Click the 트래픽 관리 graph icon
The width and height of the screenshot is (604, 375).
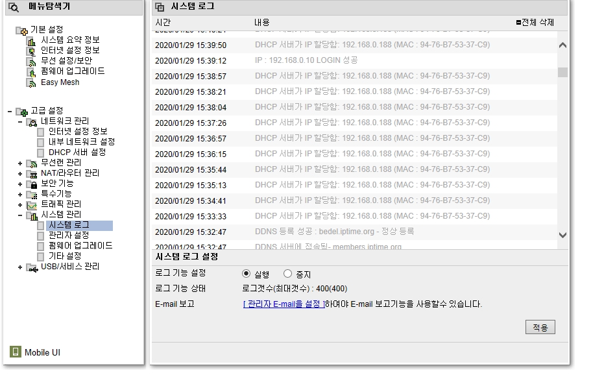click(x=32, y=206)
